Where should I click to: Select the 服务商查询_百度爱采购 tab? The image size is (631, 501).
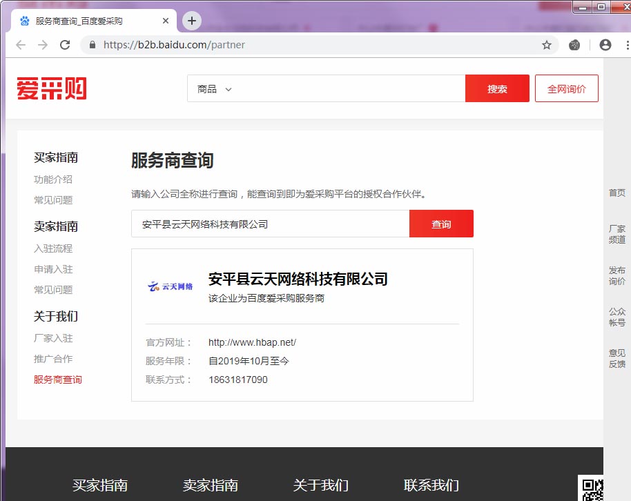point(93,21)
